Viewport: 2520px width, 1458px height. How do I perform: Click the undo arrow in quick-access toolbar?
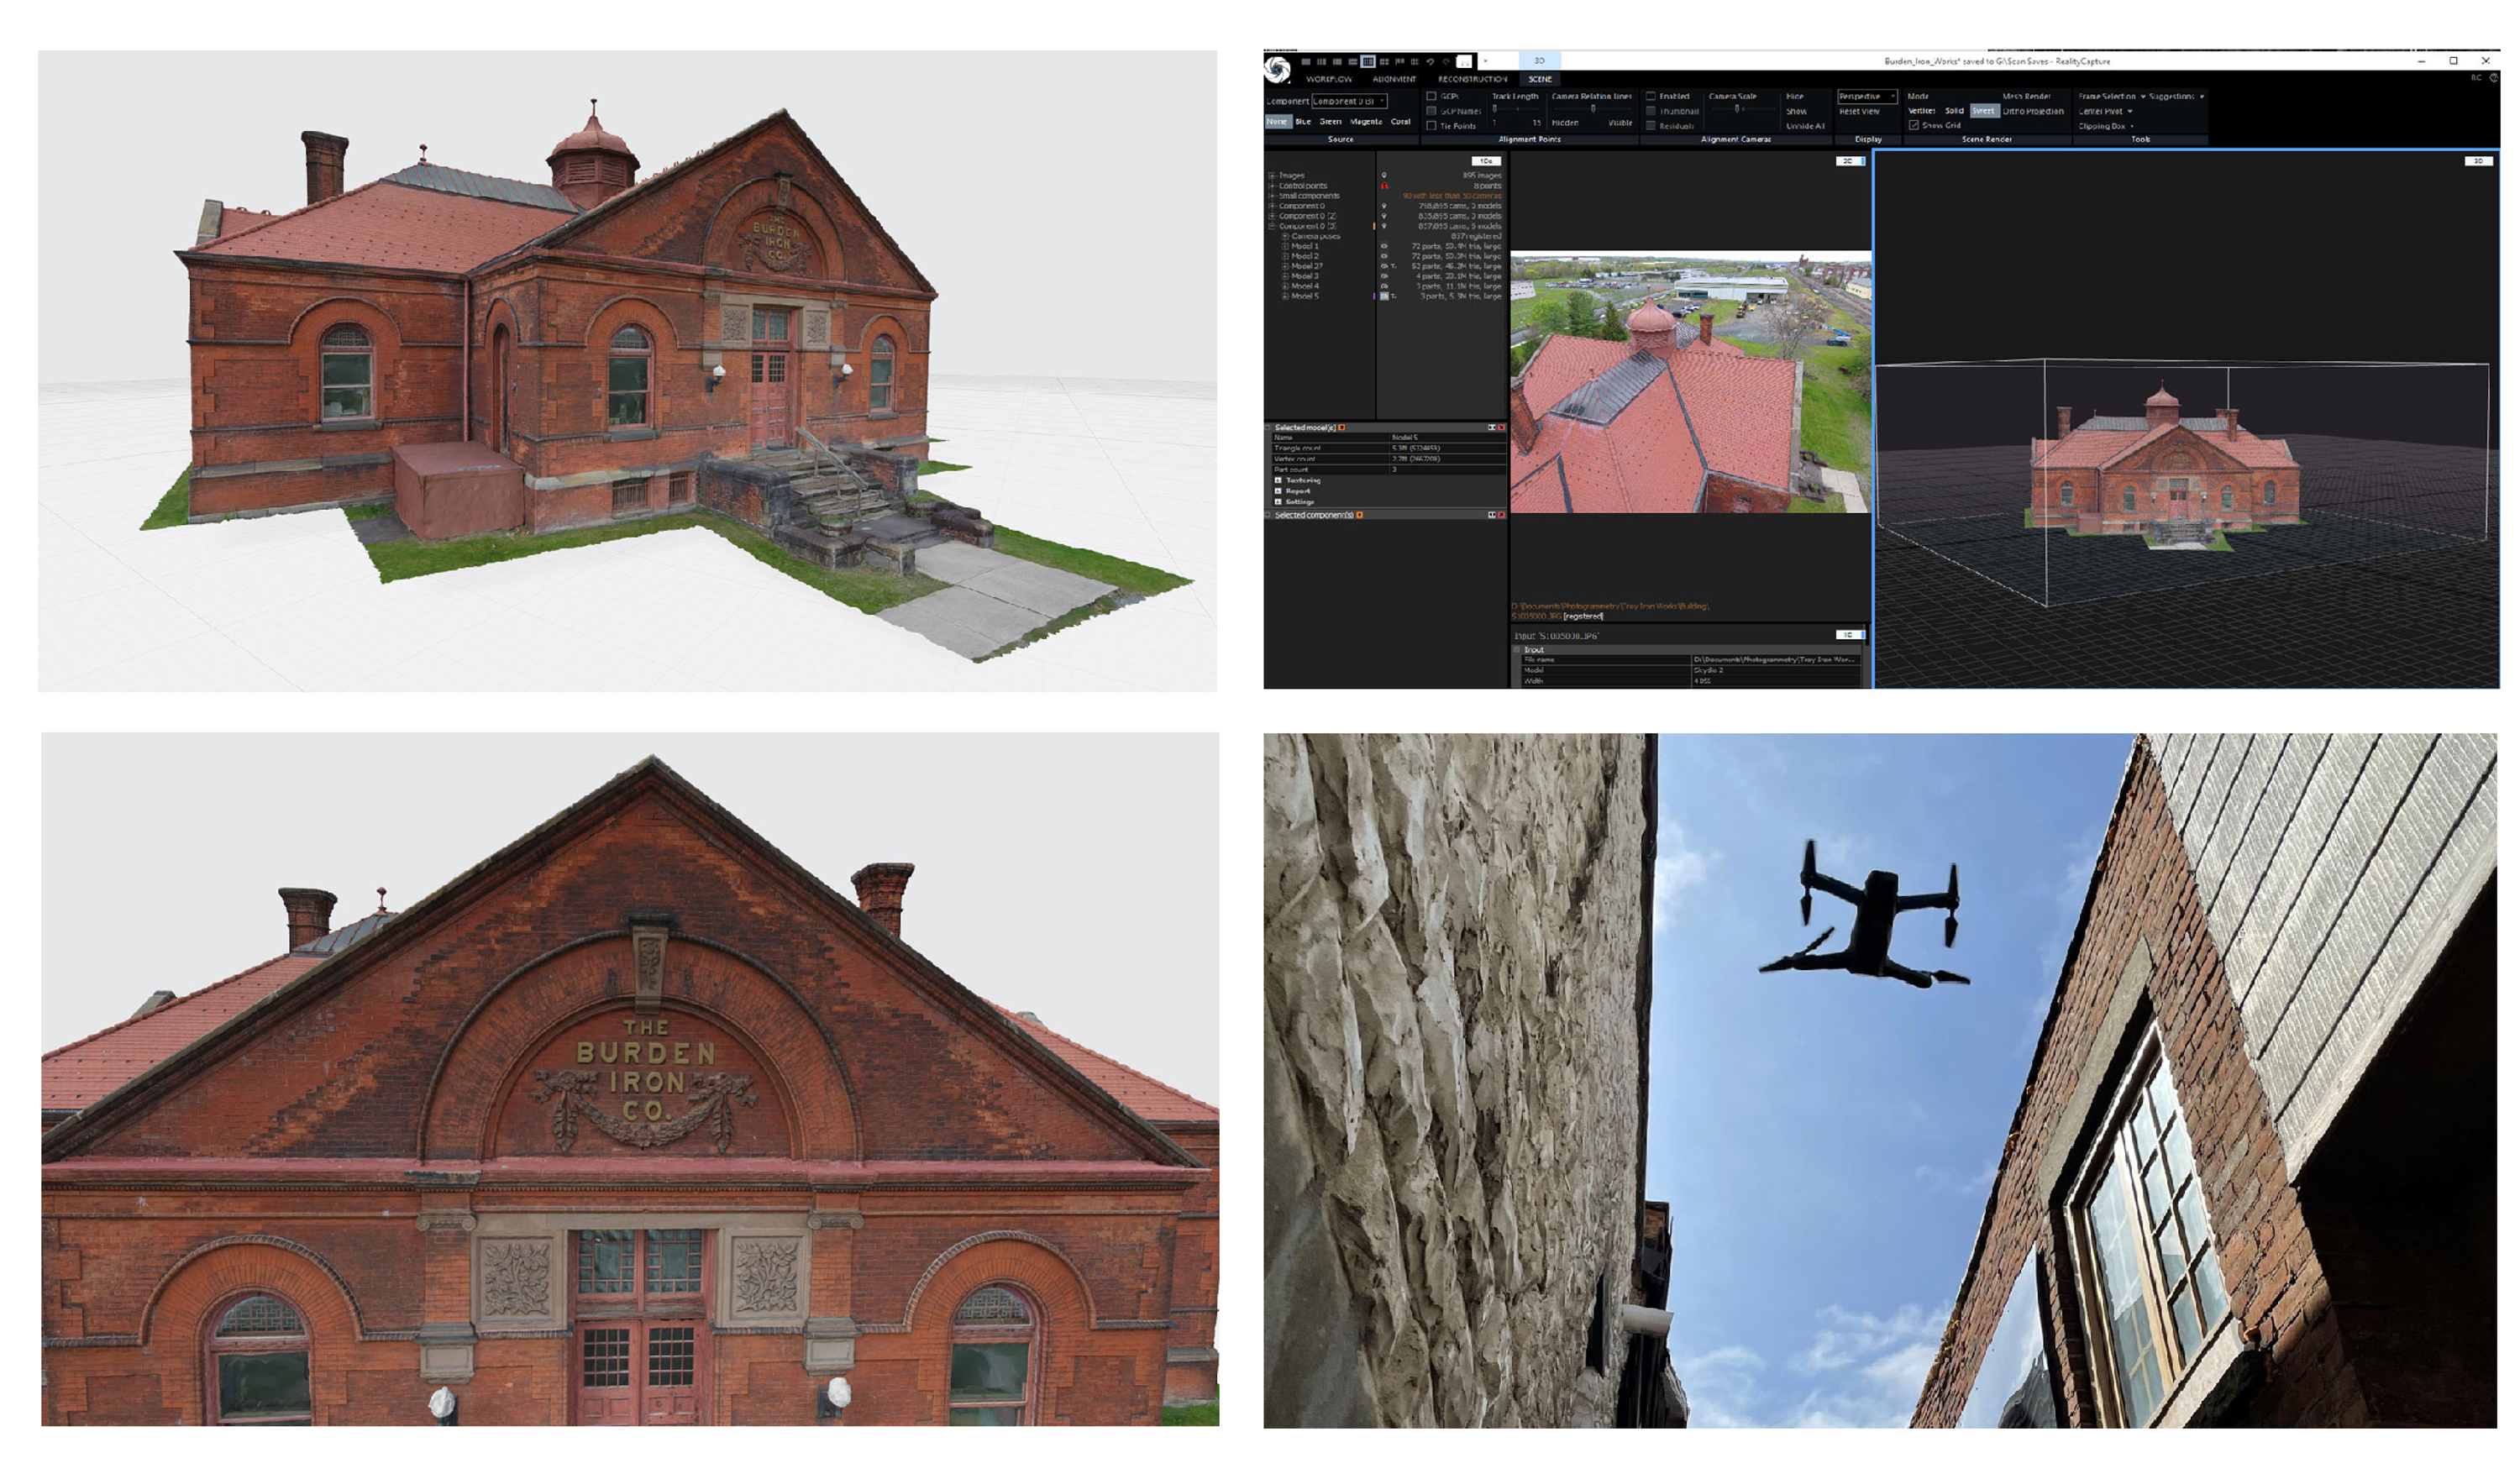(x=1430, y=62)
